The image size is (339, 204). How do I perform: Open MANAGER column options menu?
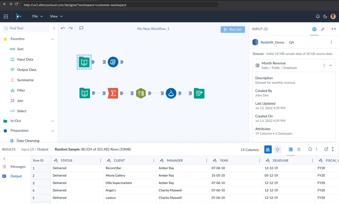[x=207, y=161]
